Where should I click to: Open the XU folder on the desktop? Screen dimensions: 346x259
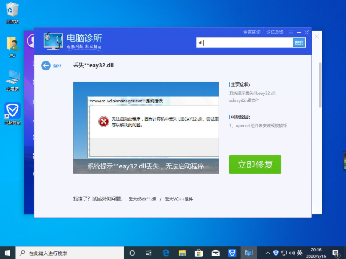12,44
